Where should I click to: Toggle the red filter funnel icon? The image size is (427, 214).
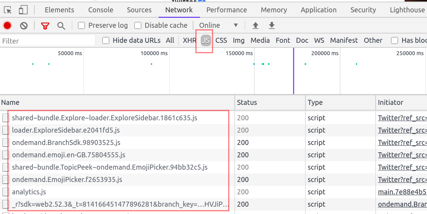[x=45, y=26]
